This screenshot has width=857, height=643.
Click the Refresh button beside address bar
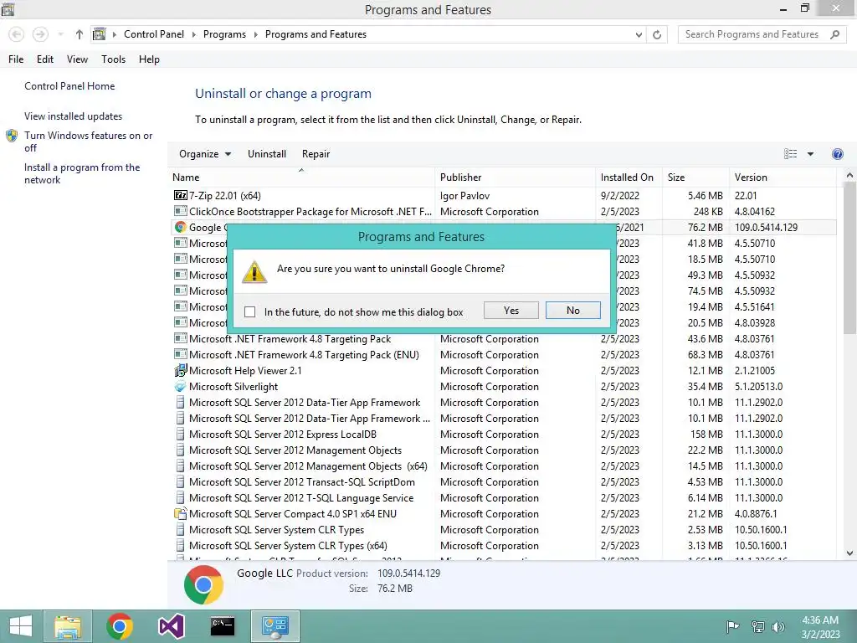pyautogui.click(x=657, y=34)
